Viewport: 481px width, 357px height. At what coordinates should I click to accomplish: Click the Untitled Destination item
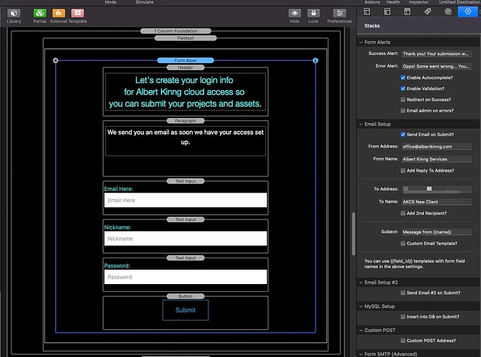pyautogui.click(x=460, y=2)
